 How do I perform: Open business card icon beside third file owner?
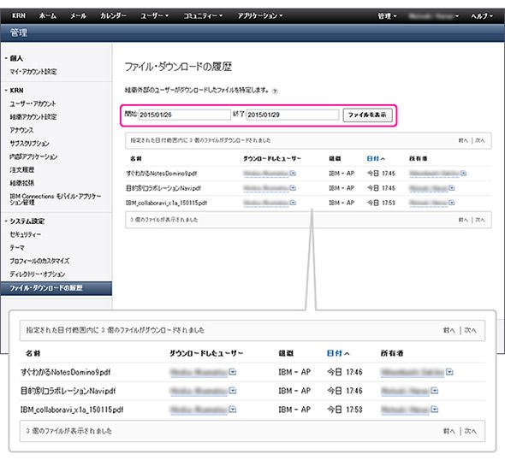452,203
